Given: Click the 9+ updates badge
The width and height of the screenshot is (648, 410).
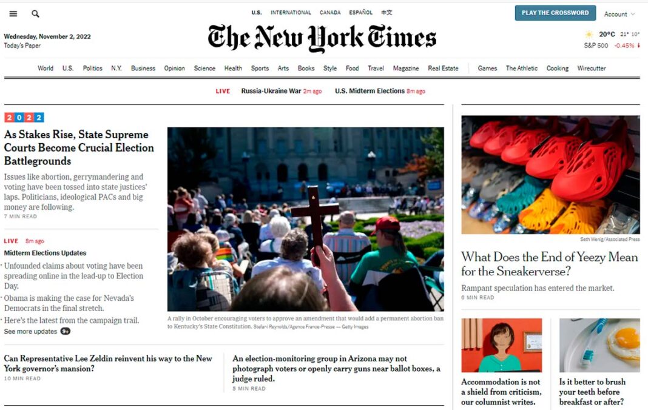Looking at the screenshot, I should pos(66,331).
